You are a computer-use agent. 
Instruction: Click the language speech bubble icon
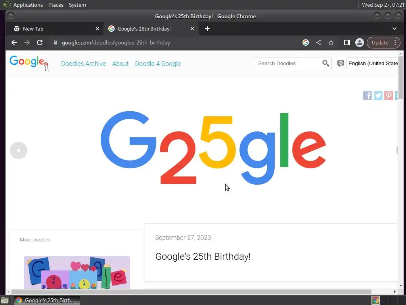tap(341, 63)
